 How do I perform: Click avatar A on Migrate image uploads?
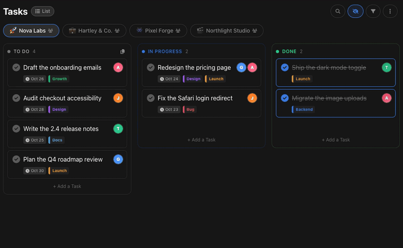[386, 98]
